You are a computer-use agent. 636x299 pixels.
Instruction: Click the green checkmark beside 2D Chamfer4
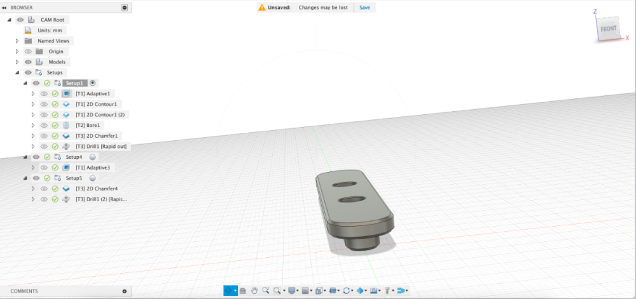(55, 189)
